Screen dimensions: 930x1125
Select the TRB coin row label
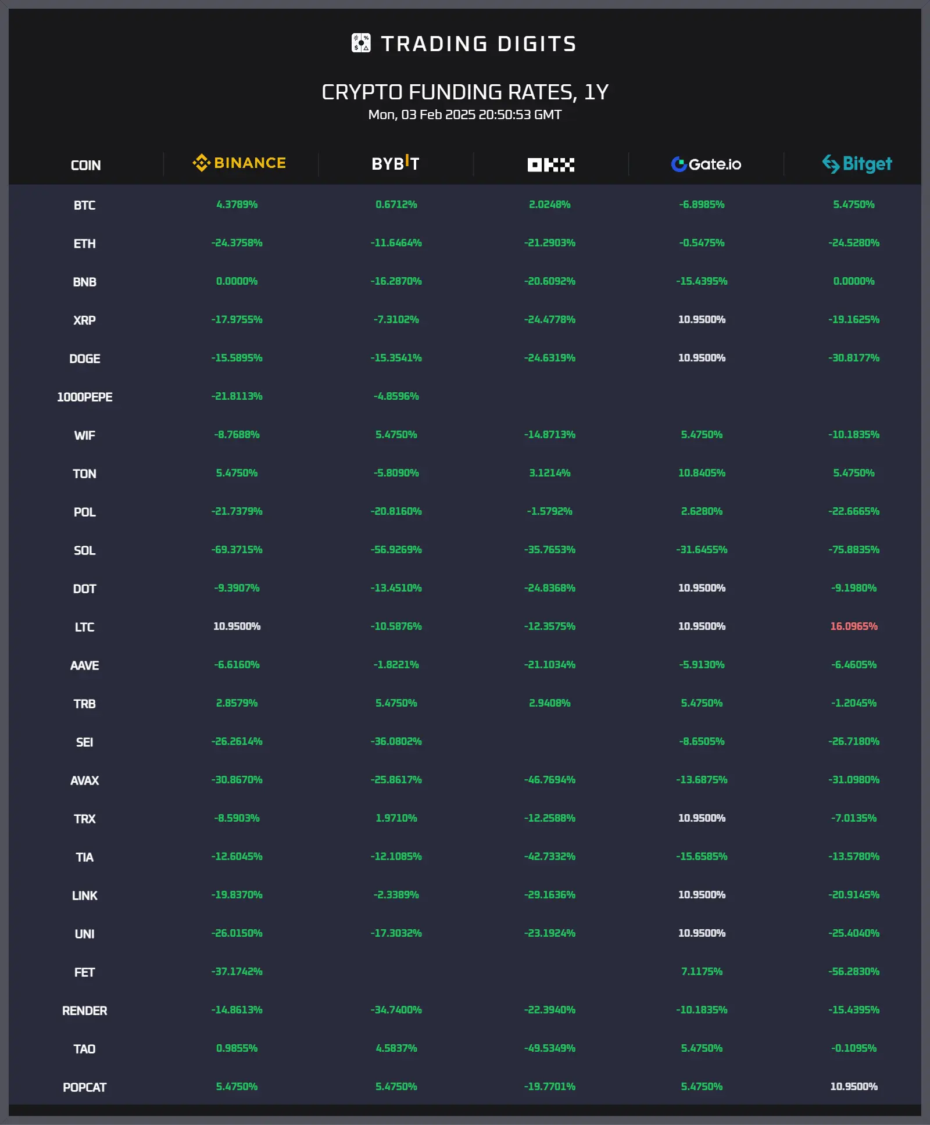[x=85, y=704]
